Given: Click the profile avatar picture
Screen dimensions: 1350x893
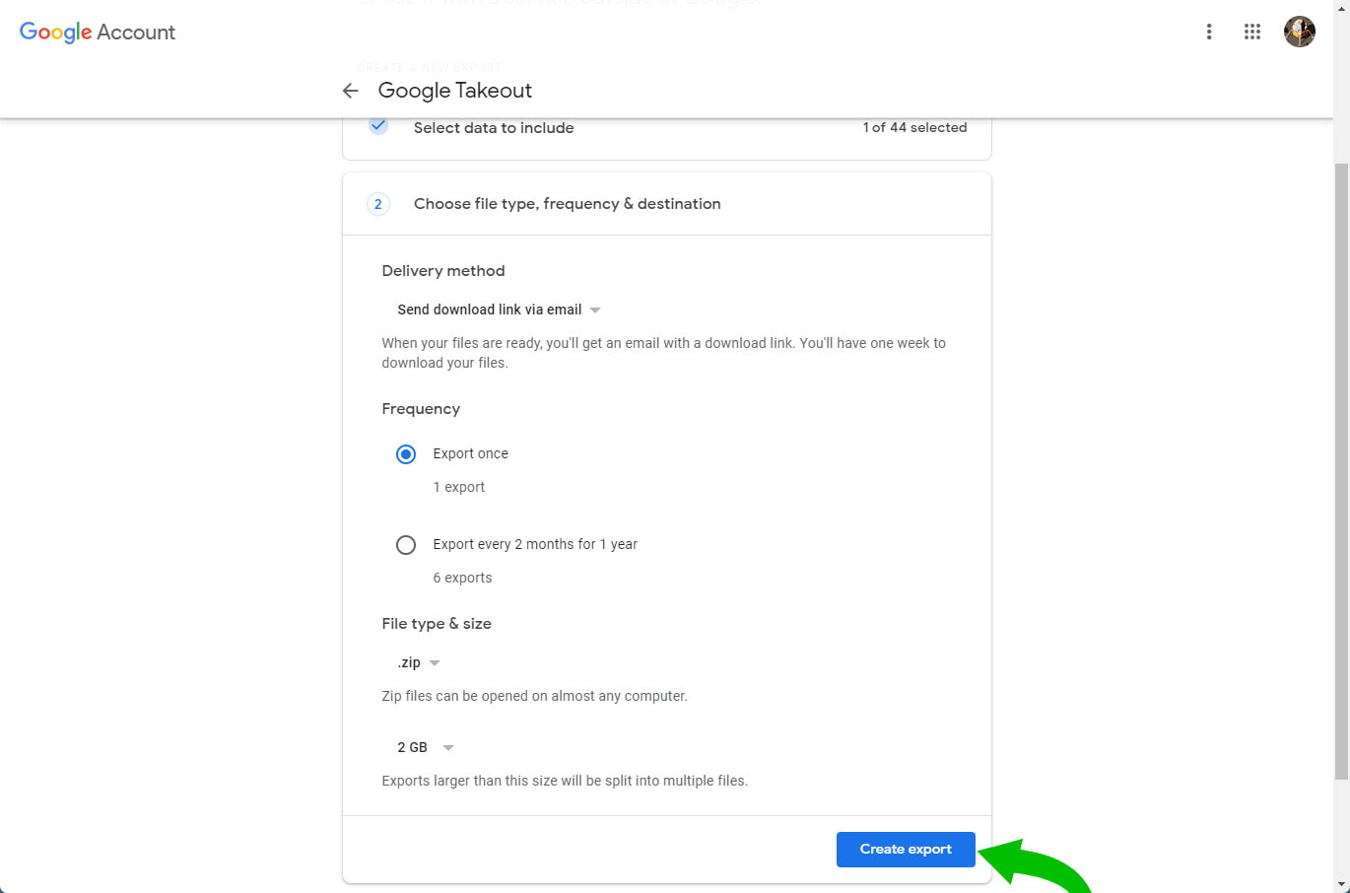Looking at the screenshot, I should tap(1299, 32).
